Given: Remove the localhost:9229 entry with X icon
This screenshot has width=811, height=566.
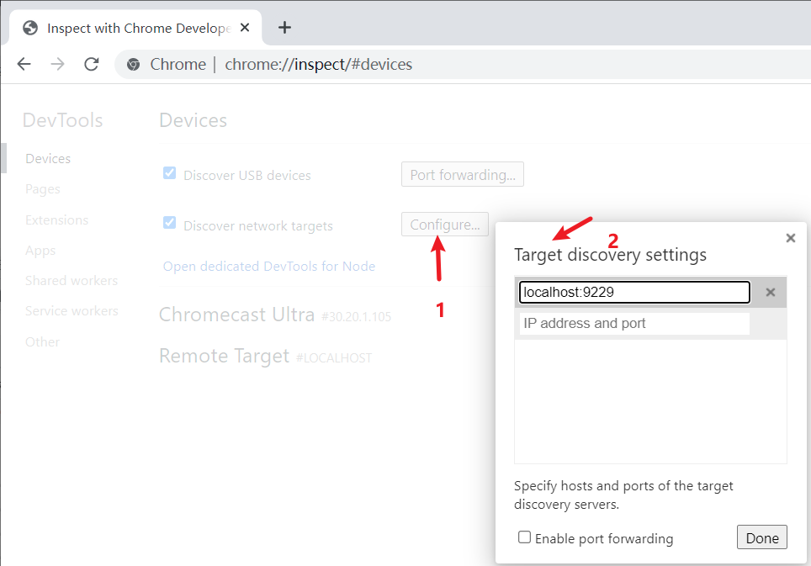Looking at the screenshot, I should coord(770,293).
